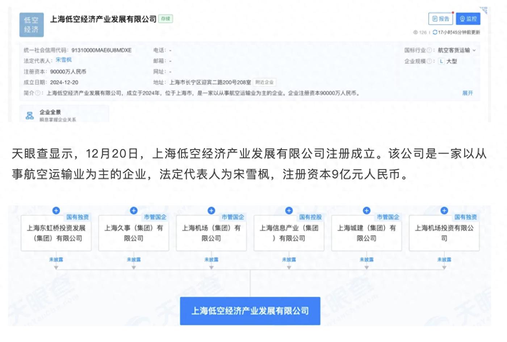Click 市管国企 tag on 上海久事 node
507x342 pixels.
coord(155,217)
